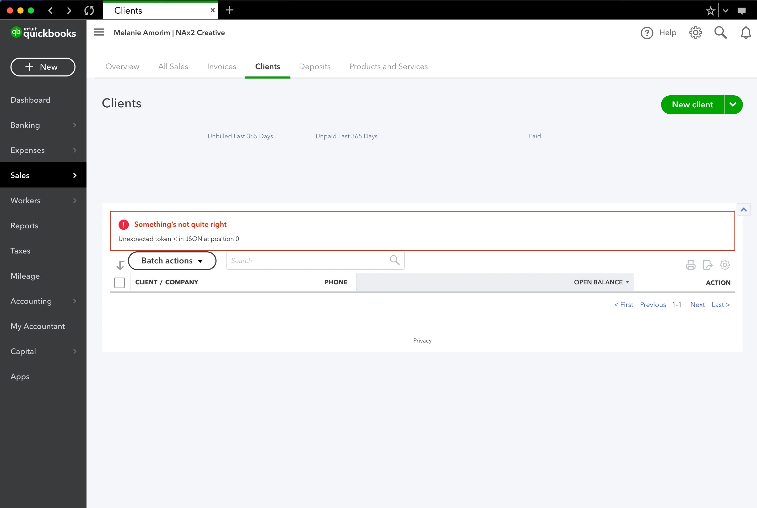This screenshot has height=508, width=757.
Task: Switch to the Invoices tab
Action: [x=221, y=67]
